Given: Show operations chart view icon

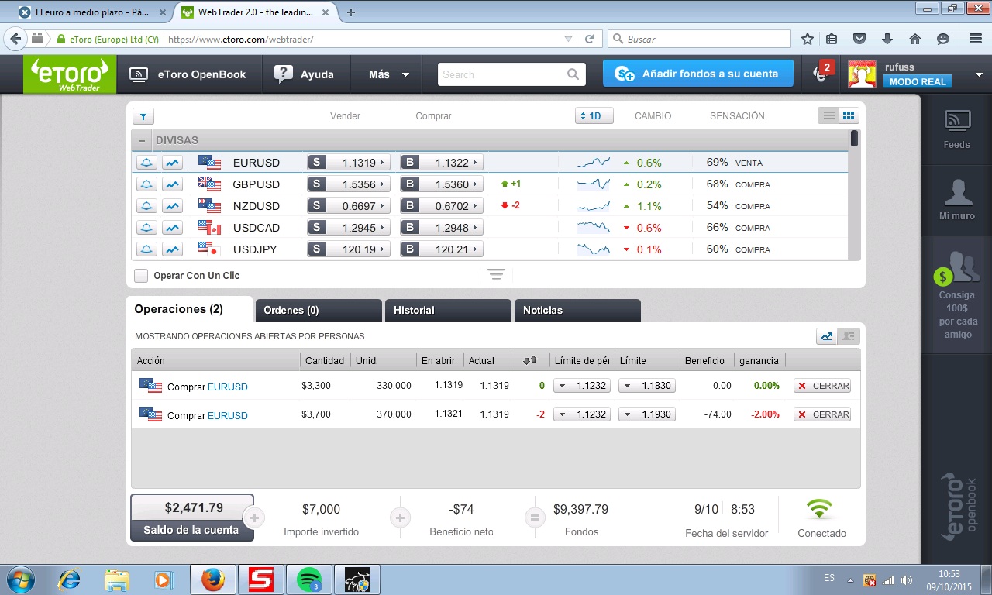Looking at the screenshot, I should (826, 336).
